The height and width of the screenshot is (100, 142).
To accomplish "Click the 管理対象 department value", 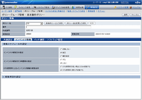I will click(30, 30).
